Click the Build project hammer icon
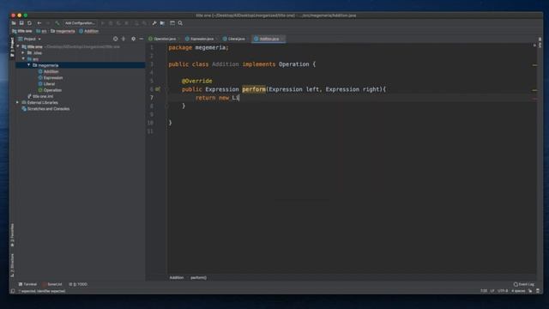The image size is (549, 309). pos(57,23)
